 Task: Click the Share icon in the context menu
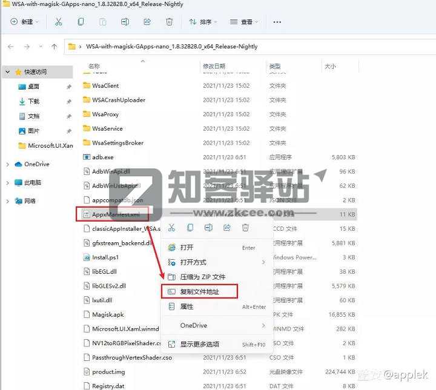tap(227, 228)
